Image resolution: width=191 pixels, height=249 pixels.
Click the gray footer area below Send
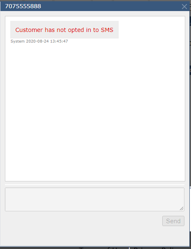point(95,236)
